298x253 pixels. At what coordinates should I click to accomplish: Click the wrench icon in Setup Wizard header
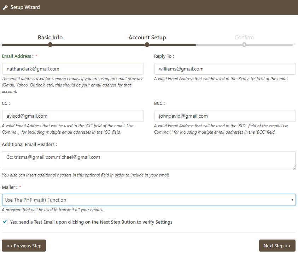[x=5, y=7]
